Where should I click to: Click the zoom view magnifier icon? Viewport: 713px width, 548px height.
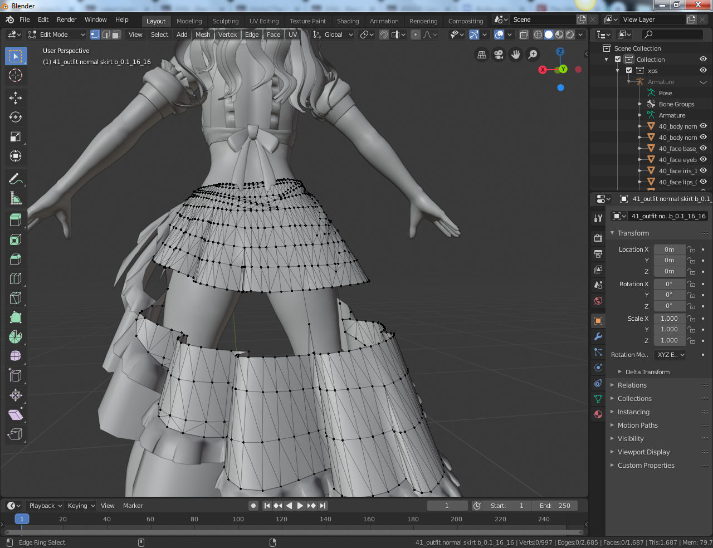pos(533,55)
